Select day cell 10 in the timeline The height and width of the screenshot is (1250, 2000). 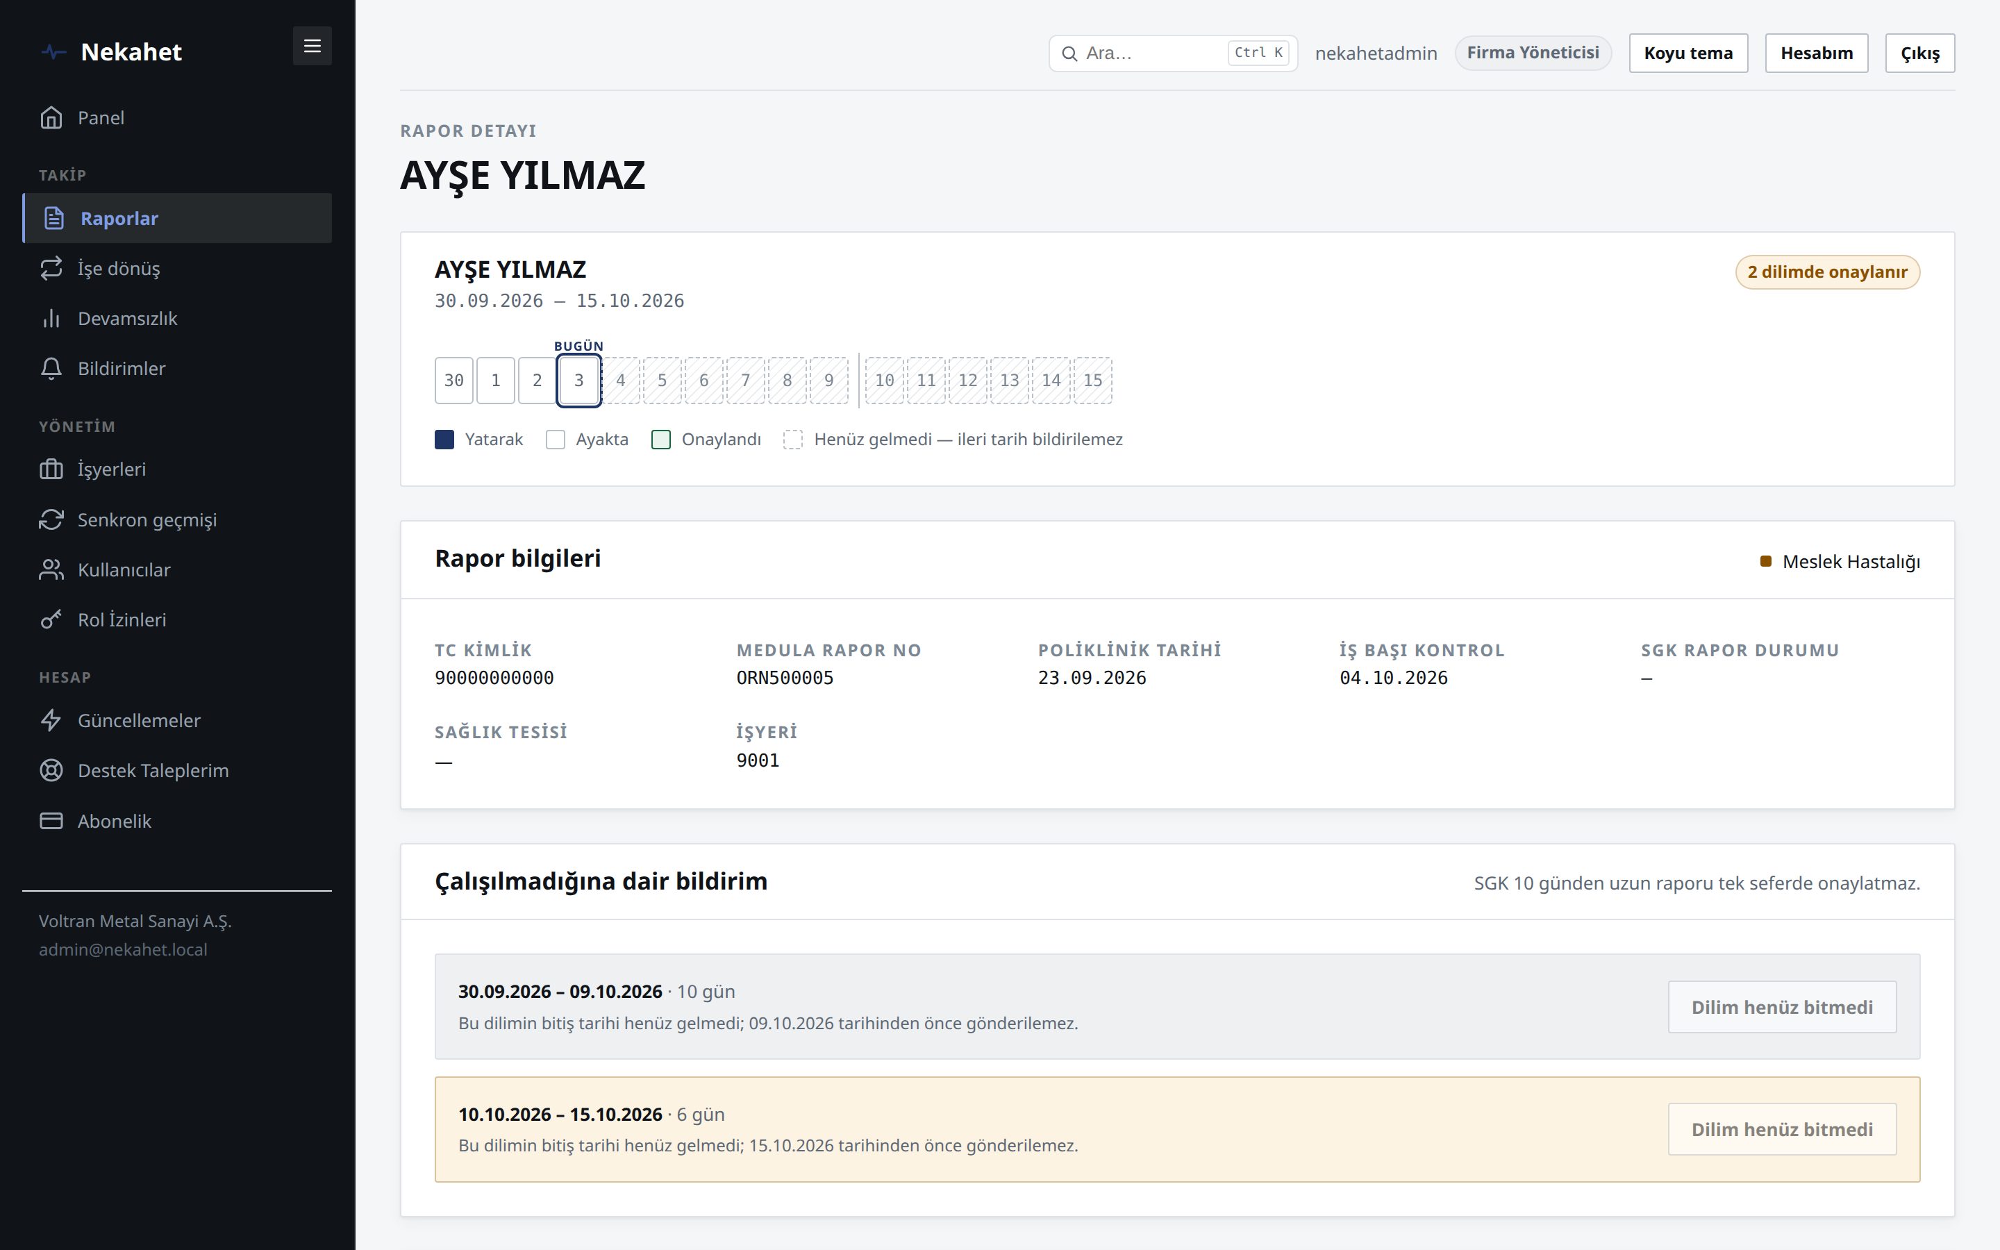point(884,381)
